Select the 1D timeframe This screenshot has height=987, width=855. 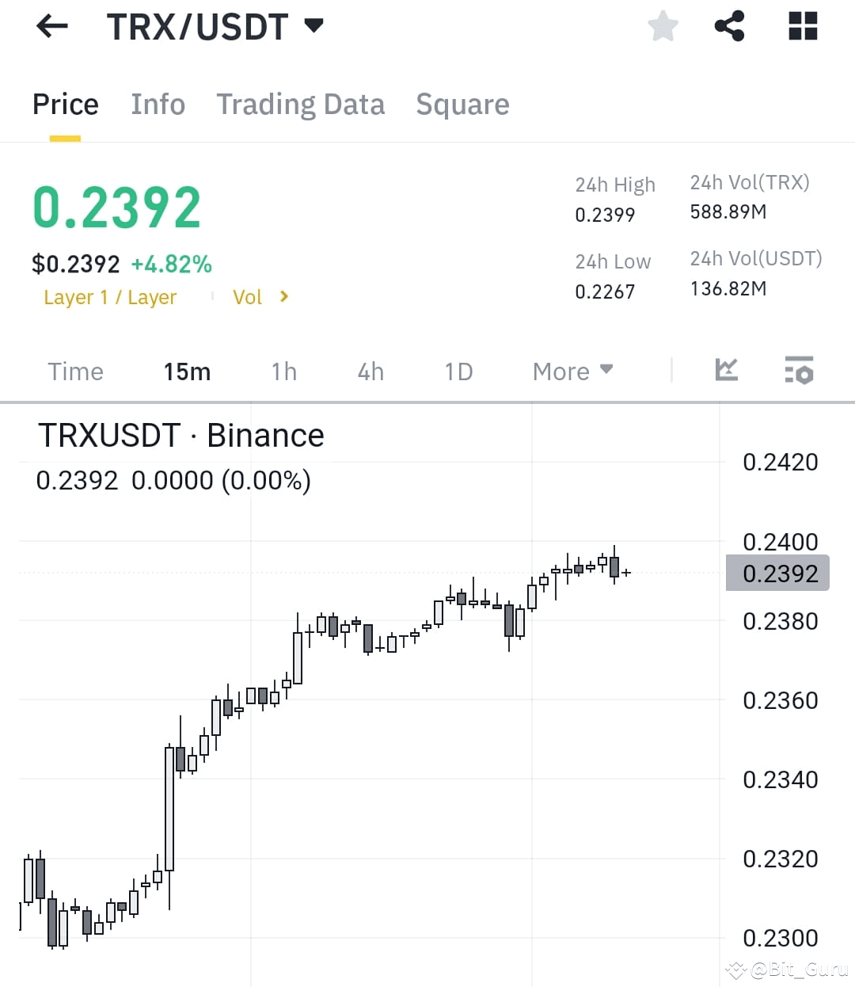pos(458,371)
